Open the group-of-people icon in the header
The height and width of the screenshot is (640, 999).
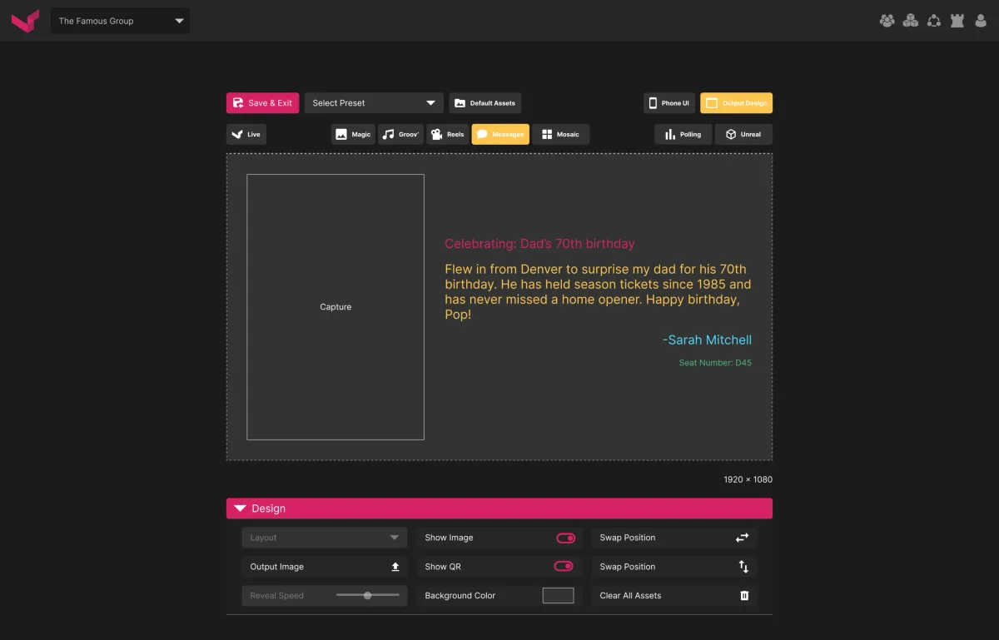(887, 21)
